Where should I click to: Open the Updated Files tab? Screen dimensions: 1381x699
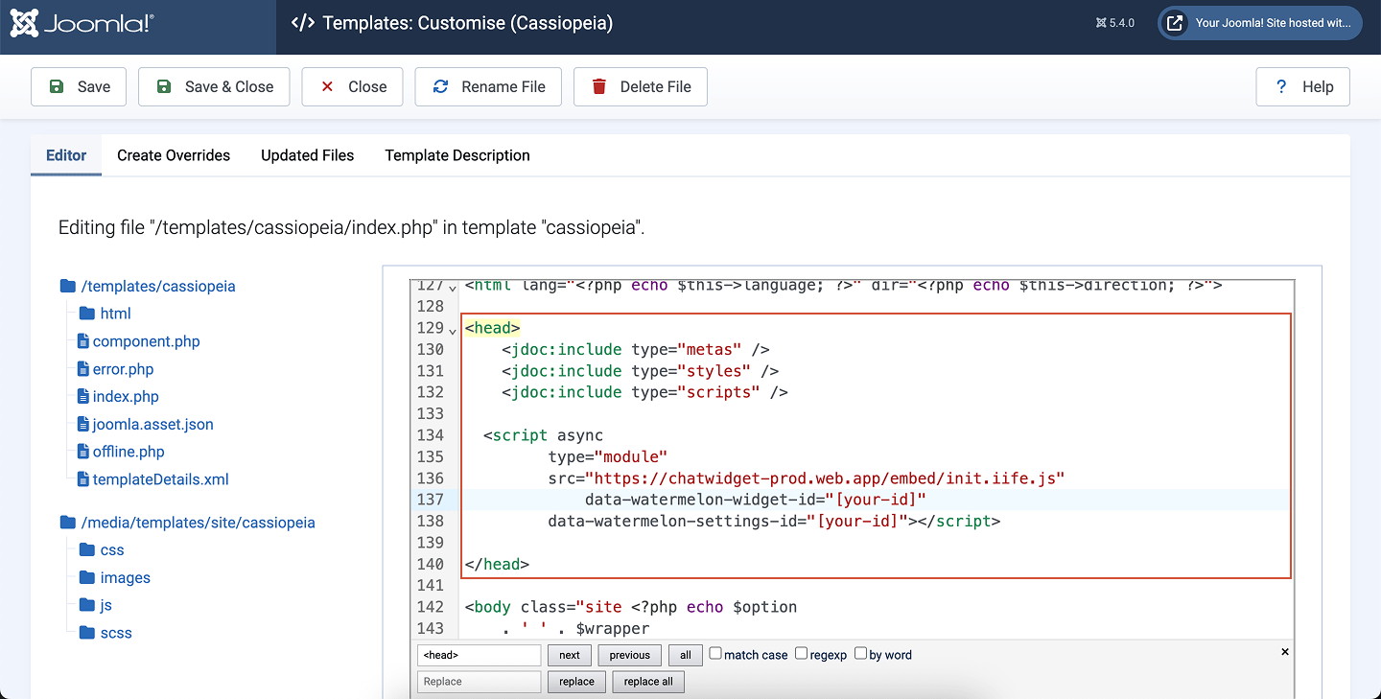click(x=307, y=155)
